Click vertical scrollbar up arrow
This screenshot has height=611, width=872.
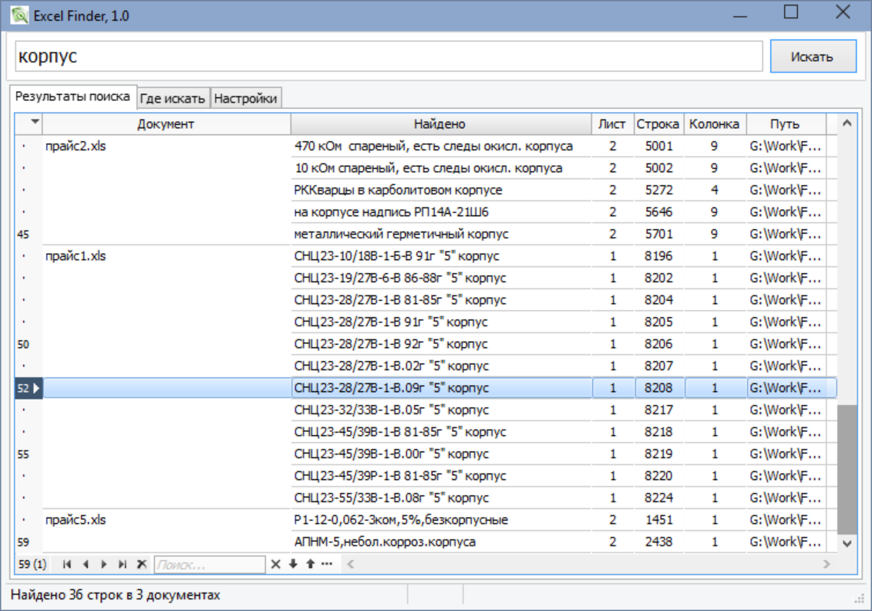click(x=847, y=123)
